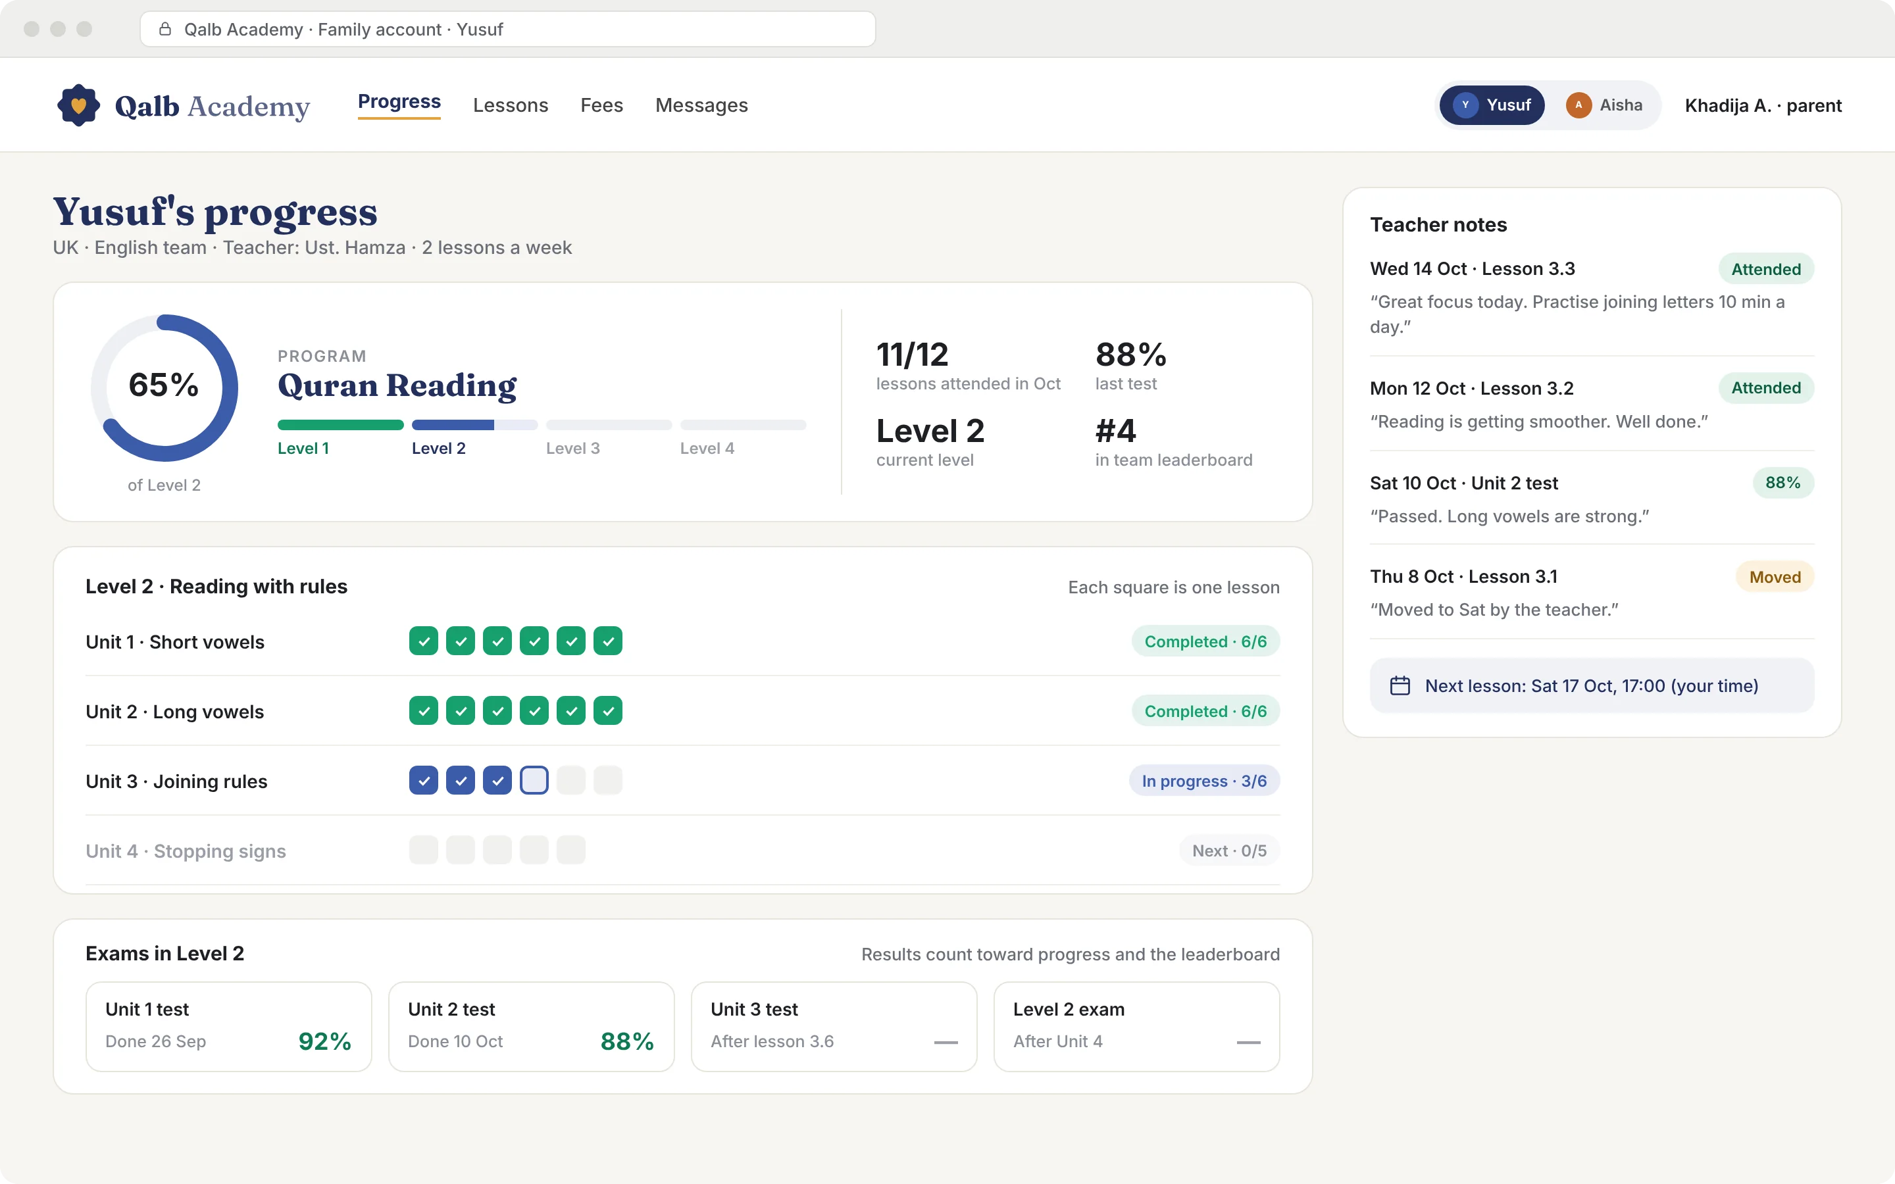Image resolution: width=1895 pixels, height=1184 pixels.
Task: Click the lock icon in the address bar
Action: tap(165, 29)
